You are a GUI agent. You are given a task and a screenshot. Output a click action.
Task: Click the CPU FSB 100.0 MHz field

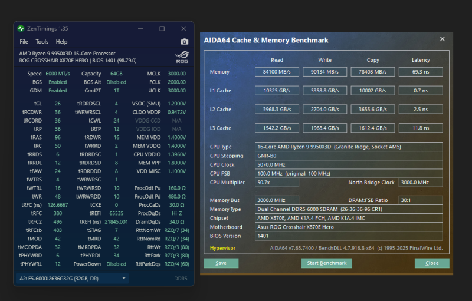click(x=349, y=173)
